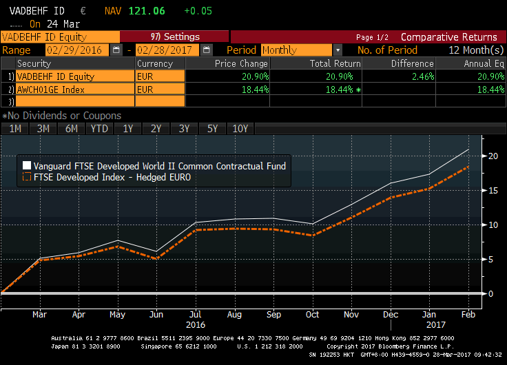Select the 1Y range tab
Screen dimensions: 507x365
point(127,129)
